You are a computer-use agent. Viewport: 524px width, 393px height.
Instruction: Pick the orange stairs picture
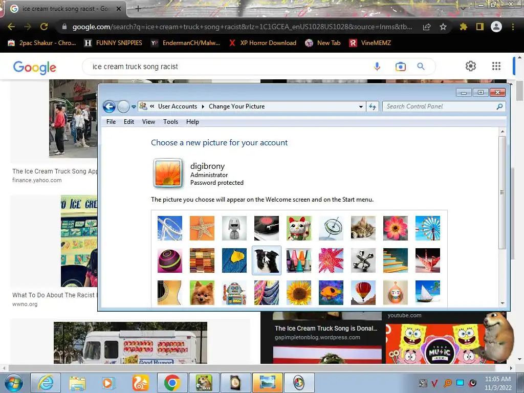click(396, 260)
